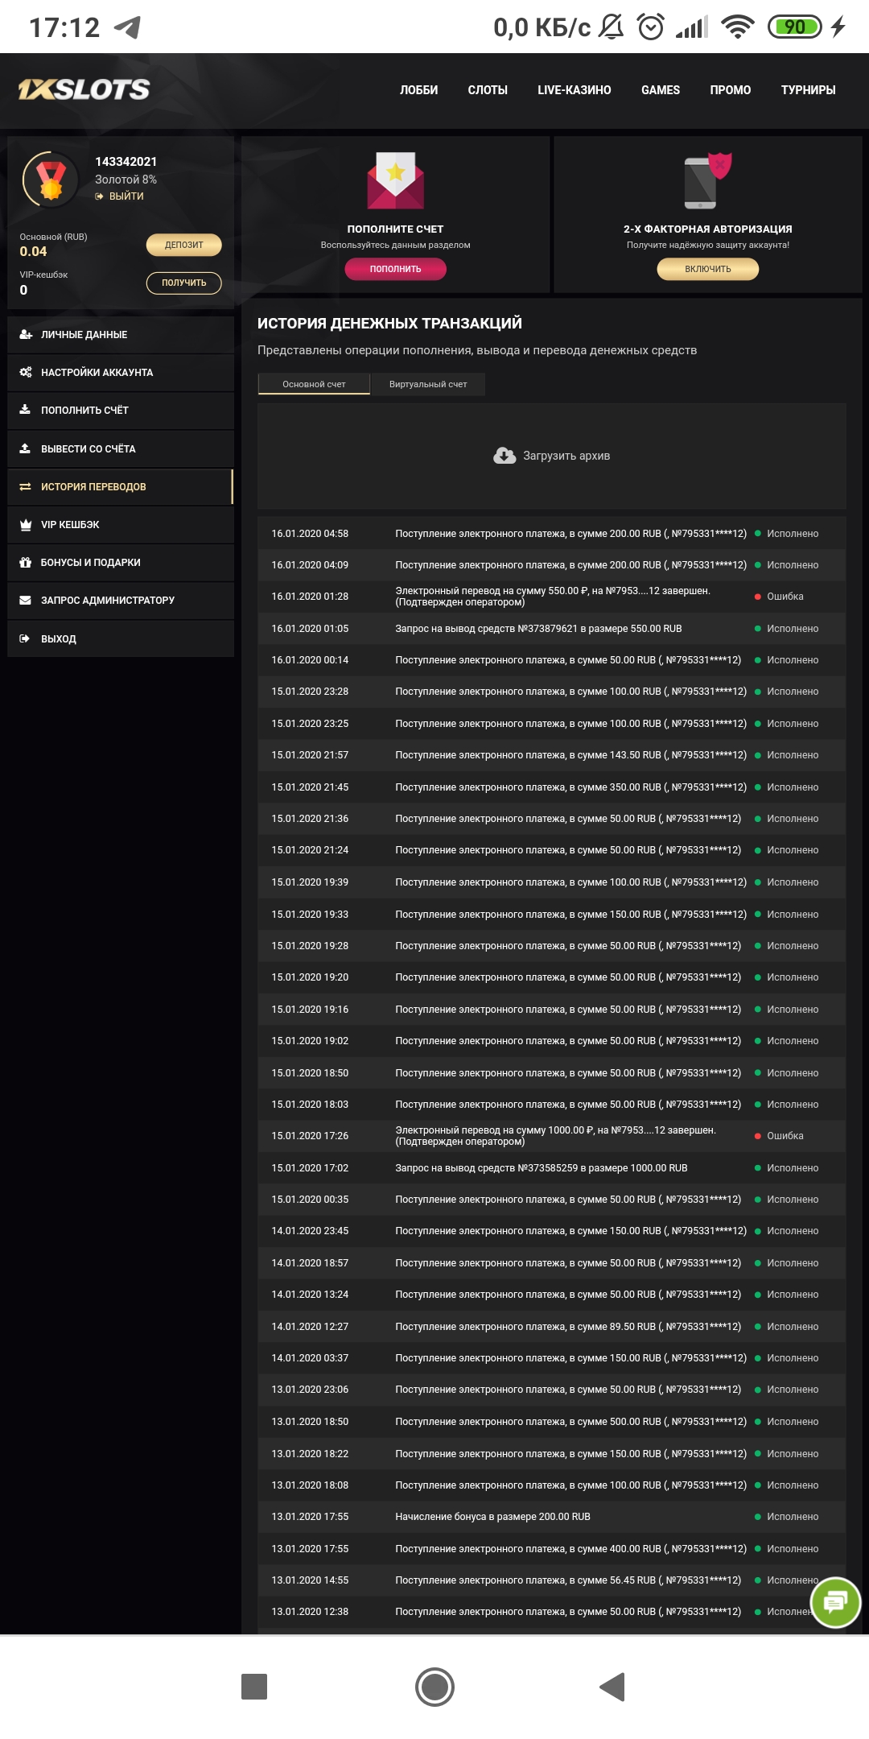Open БОНУСЫ И ПОДАРКИ in the sidebar
Viewport: 869px width, 1739px height.
(121, 563)
